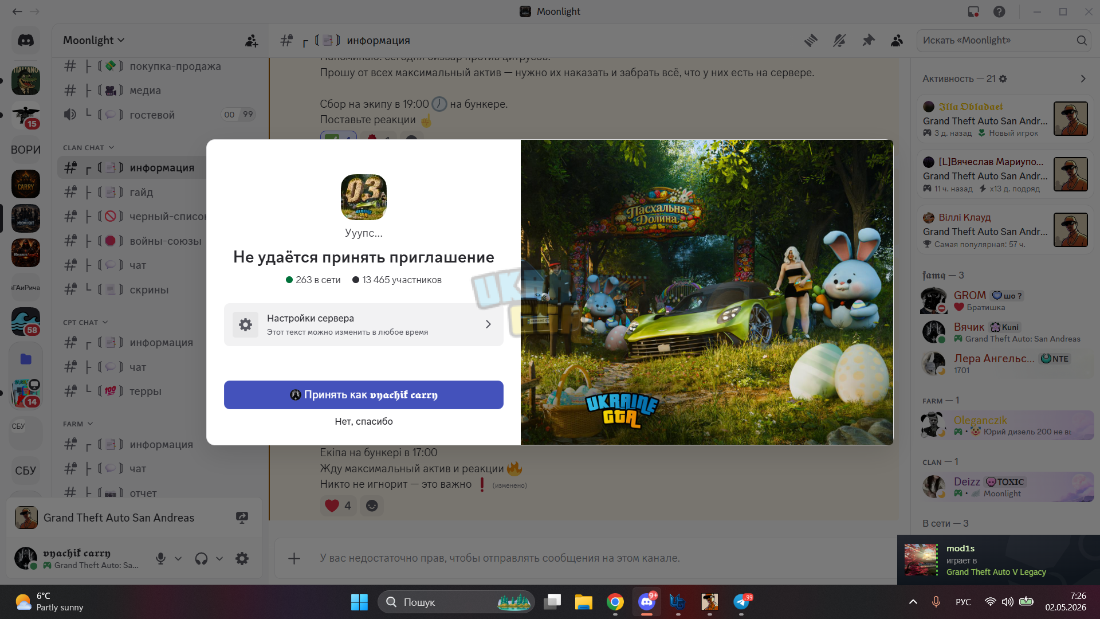Switch the РУС keyboard language
Screen dimensions: 1100x619
point(963,602)
